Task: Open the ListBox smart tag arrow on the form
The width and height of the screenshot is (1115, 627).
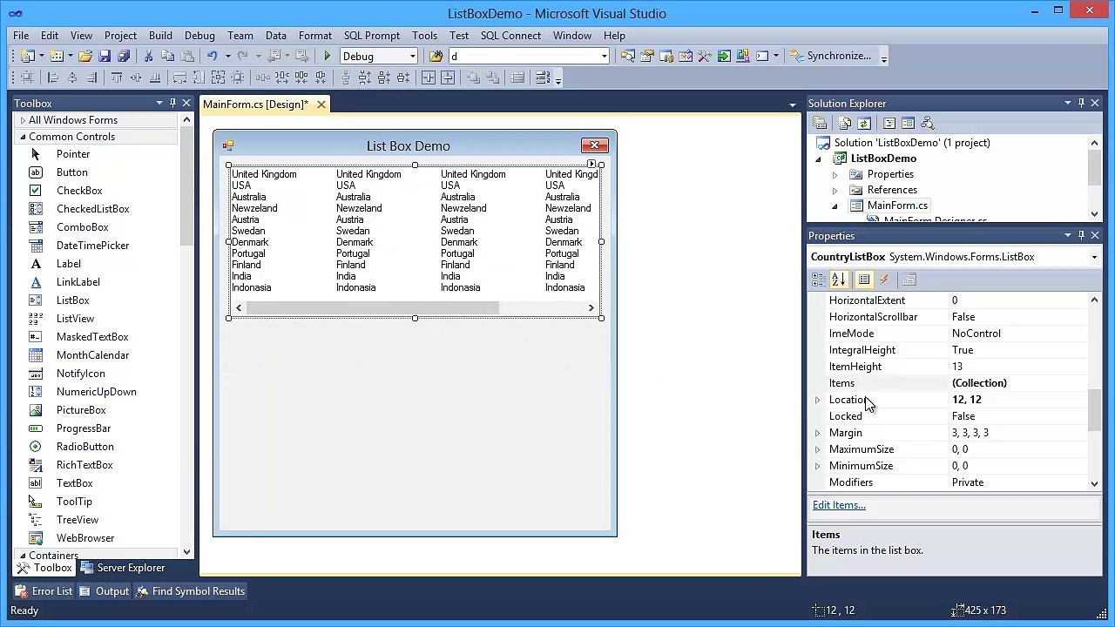Action: (591, 164)
